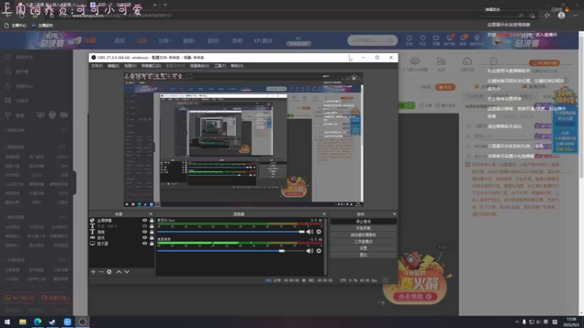Open 麦克风/Aux audio settings gear

tap(319, 232)
